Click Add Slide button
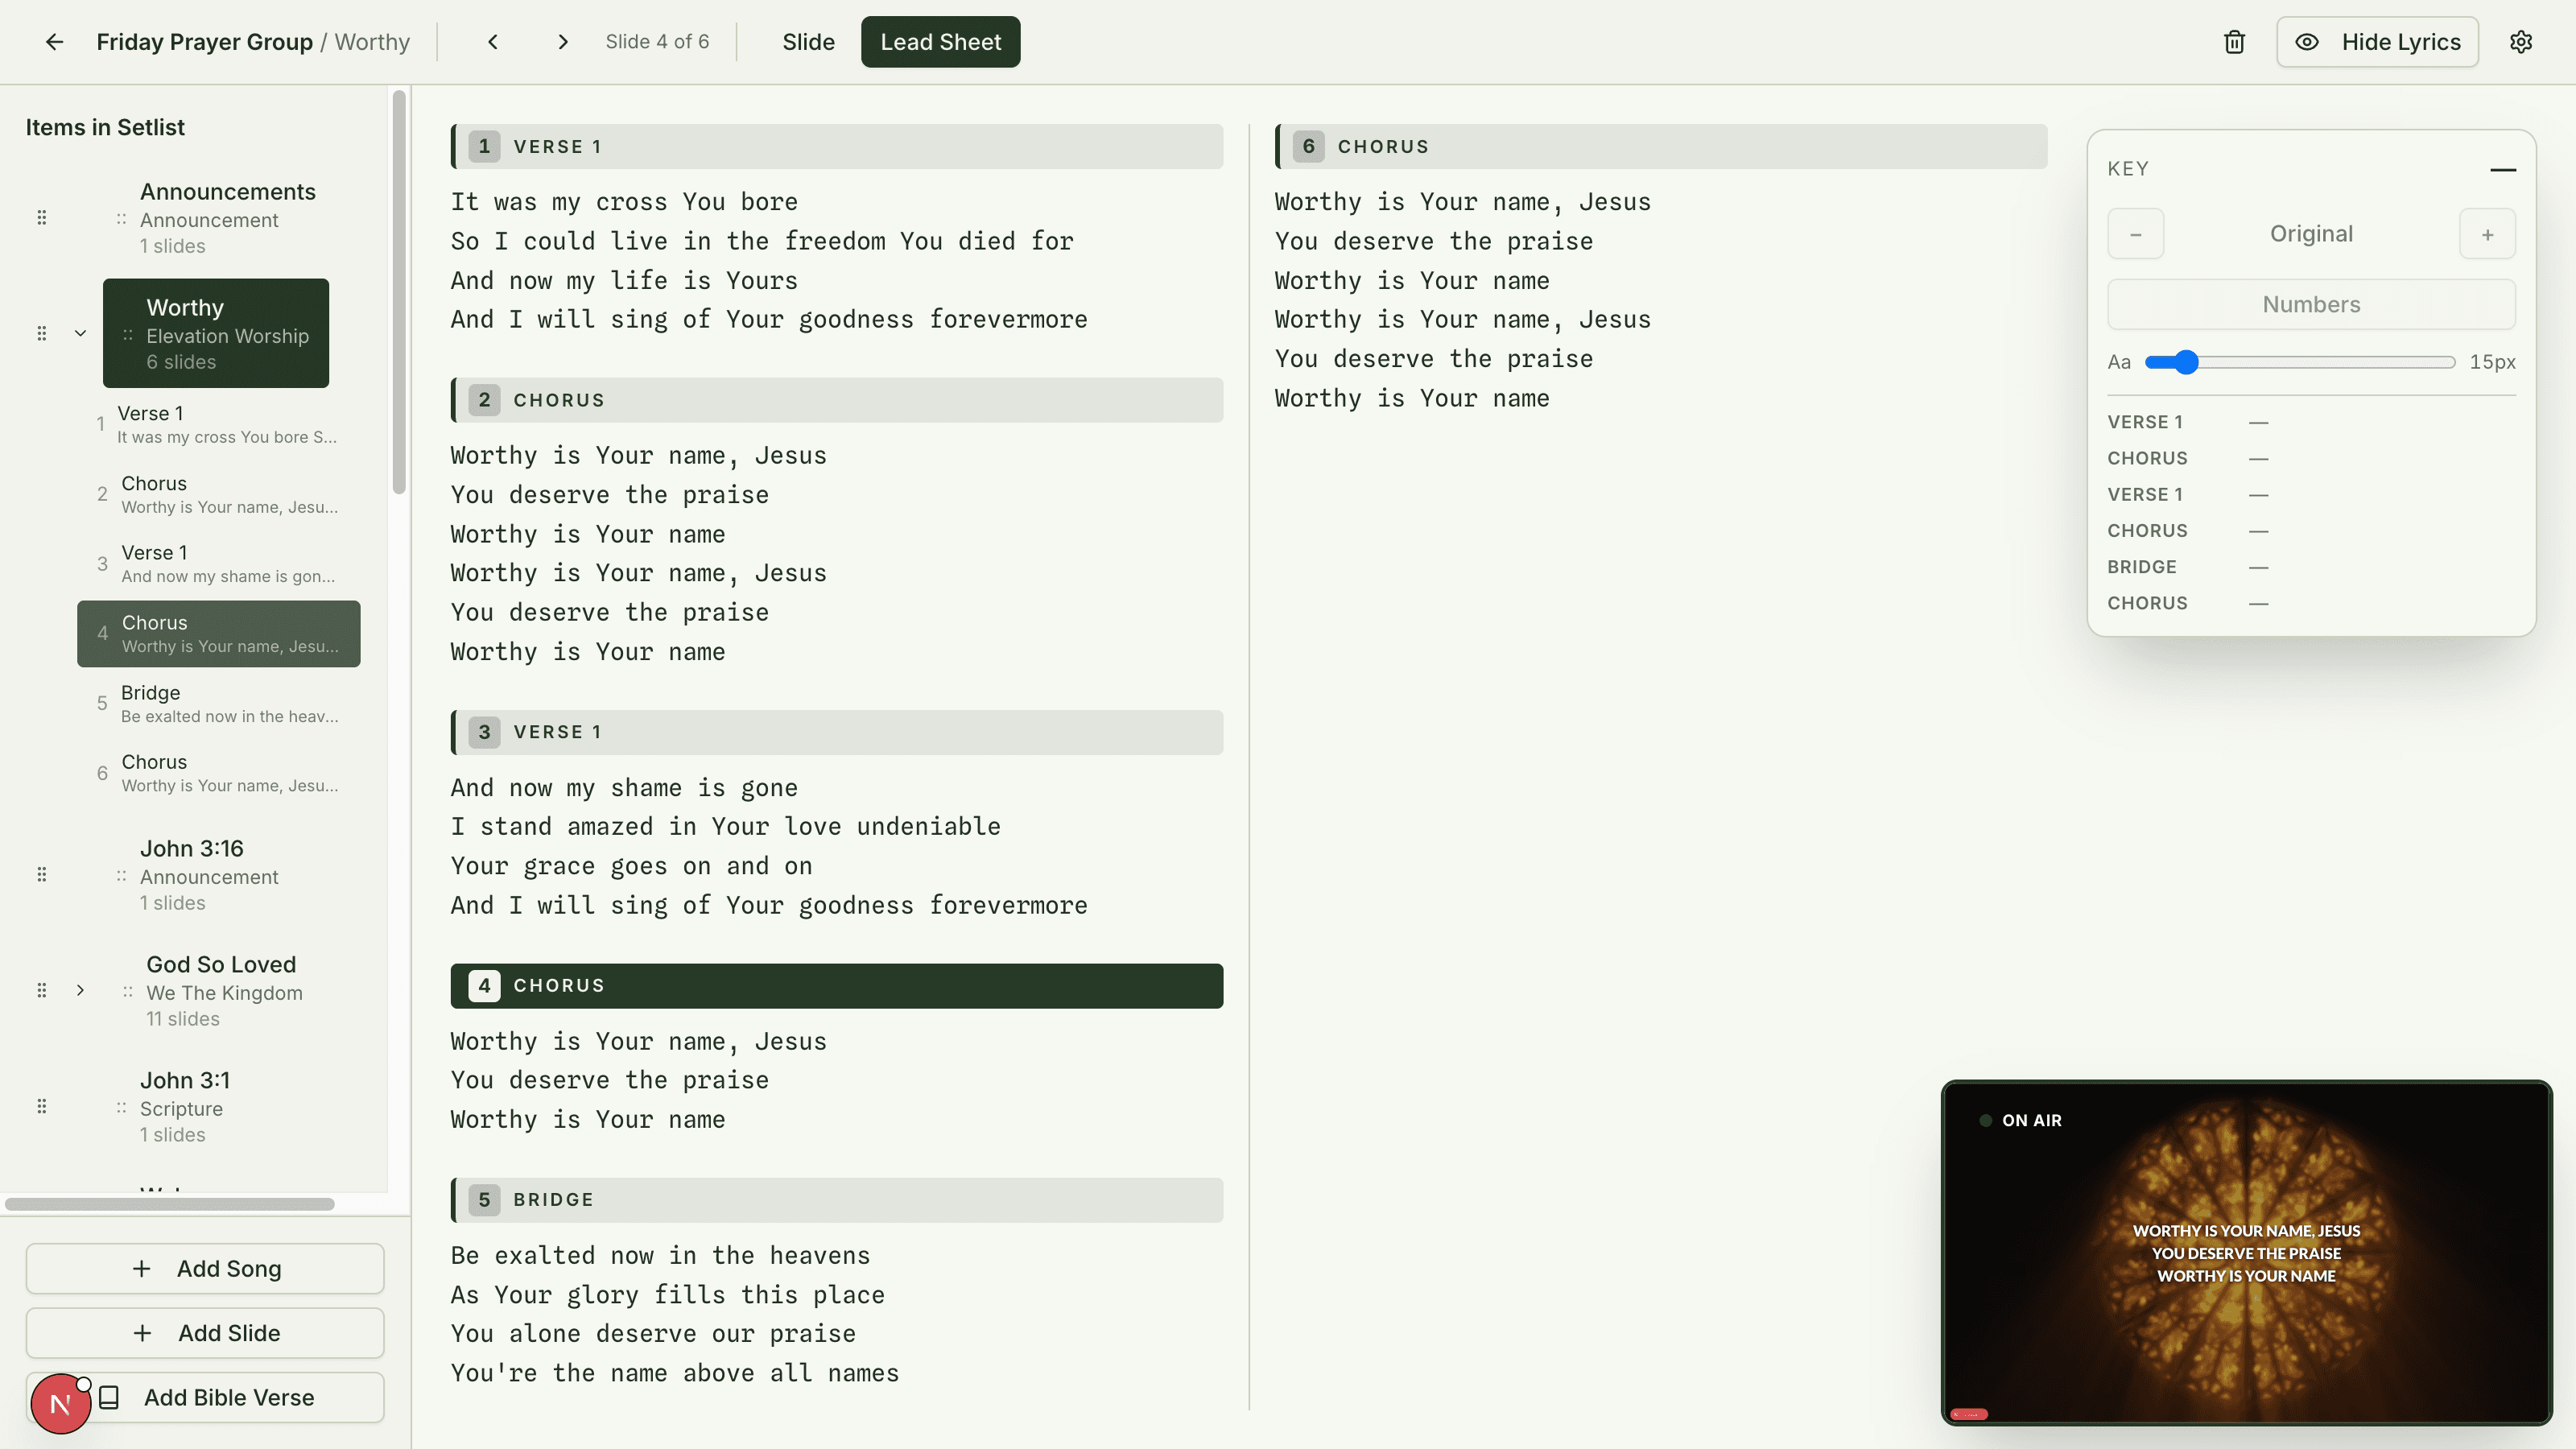This screenshot has height=1449, width=2576. 205,1332
